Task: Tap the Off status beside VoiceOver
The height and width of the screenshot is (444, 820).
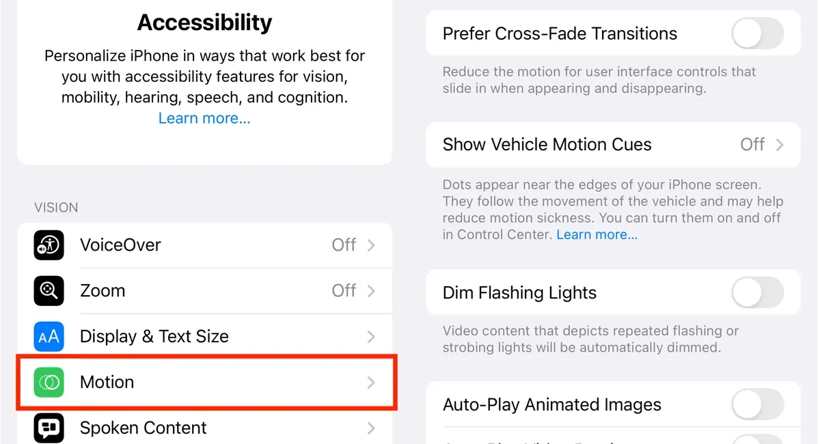Action: tap(344, 245)
